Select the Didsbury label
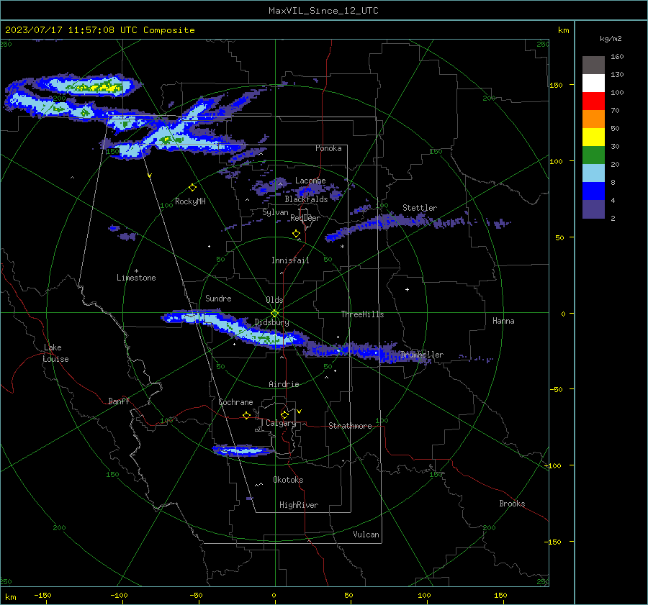The image size is (648, 605). coord(271,322)
